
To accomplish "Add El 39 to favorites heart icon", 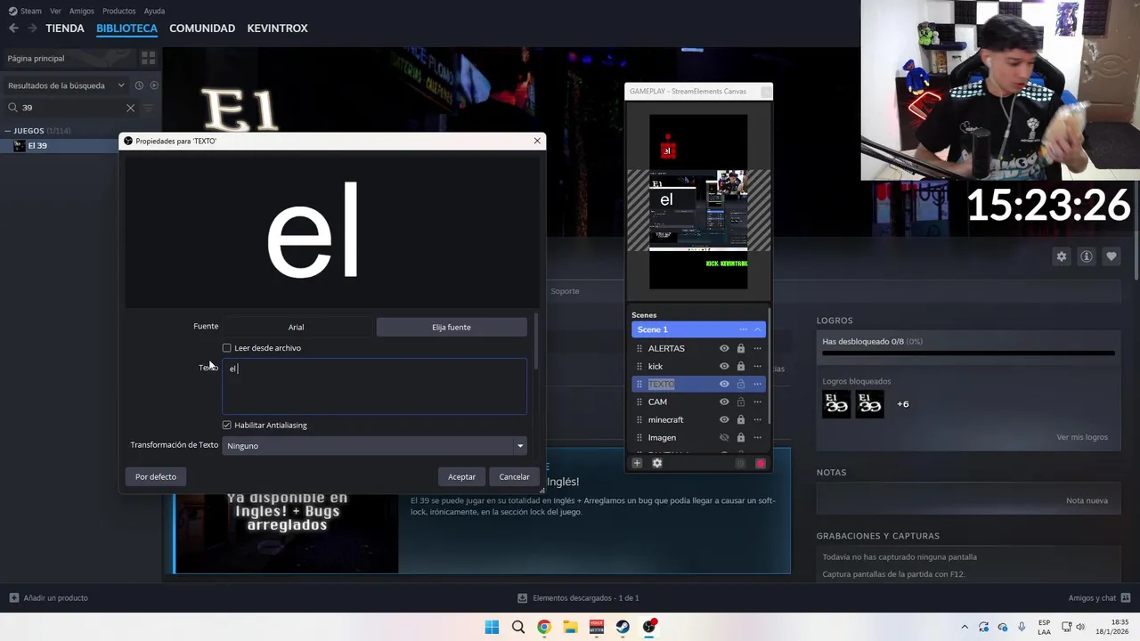I will [x=1111, y=256].
